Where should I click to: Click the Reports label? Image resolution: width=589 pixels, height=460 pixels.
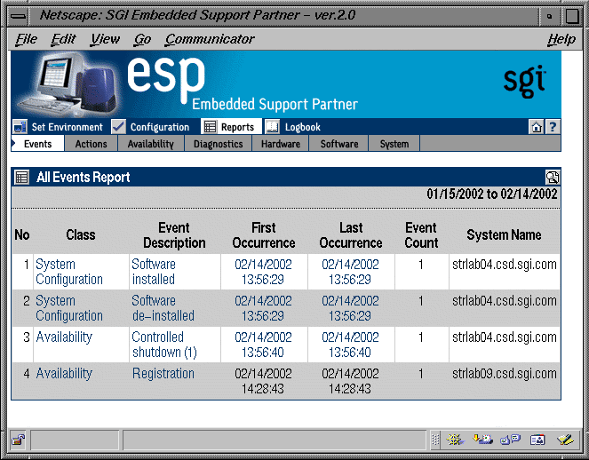237,127
